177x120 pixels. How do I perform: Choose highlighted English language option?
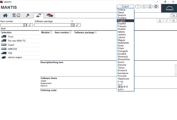click(125, 21)
